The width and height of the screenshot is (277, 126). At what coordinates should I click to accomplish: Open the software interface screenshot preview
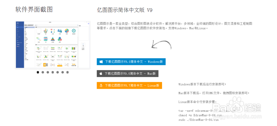(x=53, y=45)
